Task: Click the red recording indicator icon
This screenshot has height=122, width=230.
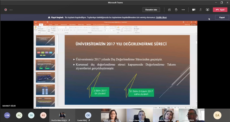Action: pos(5,10)
